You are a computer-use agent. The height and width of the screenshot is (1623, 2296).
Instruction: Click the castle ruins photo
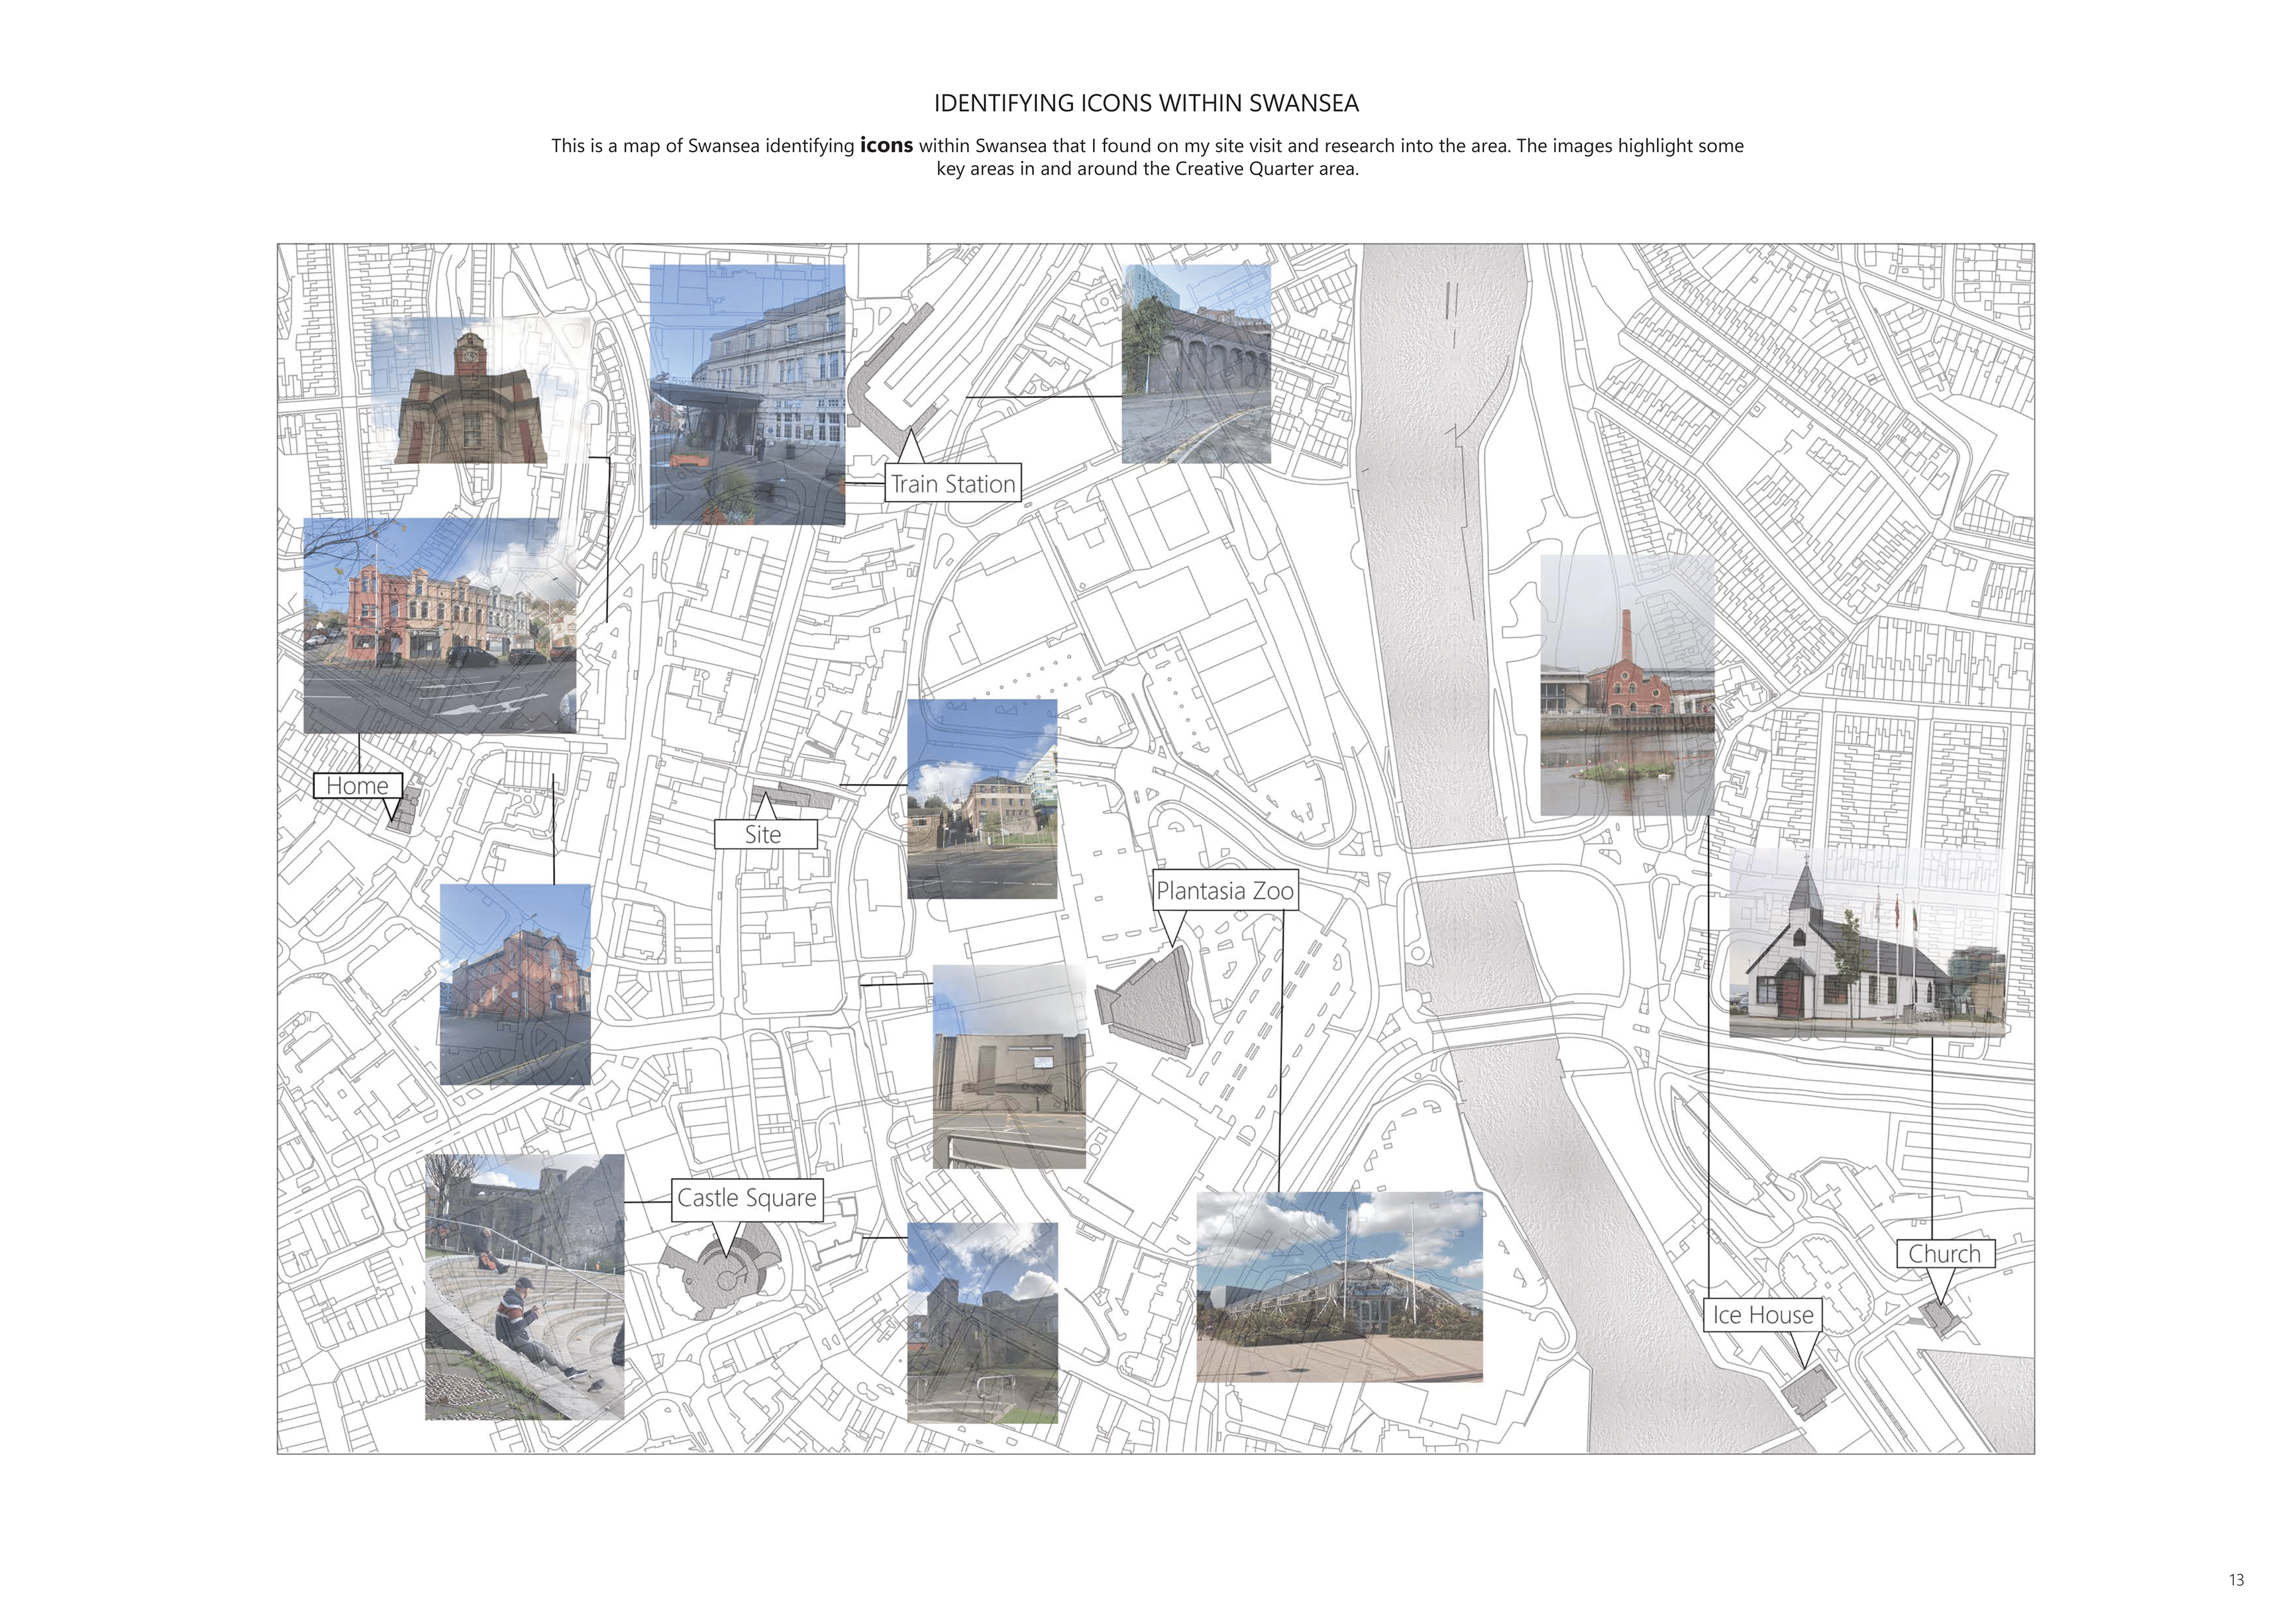982,1322
